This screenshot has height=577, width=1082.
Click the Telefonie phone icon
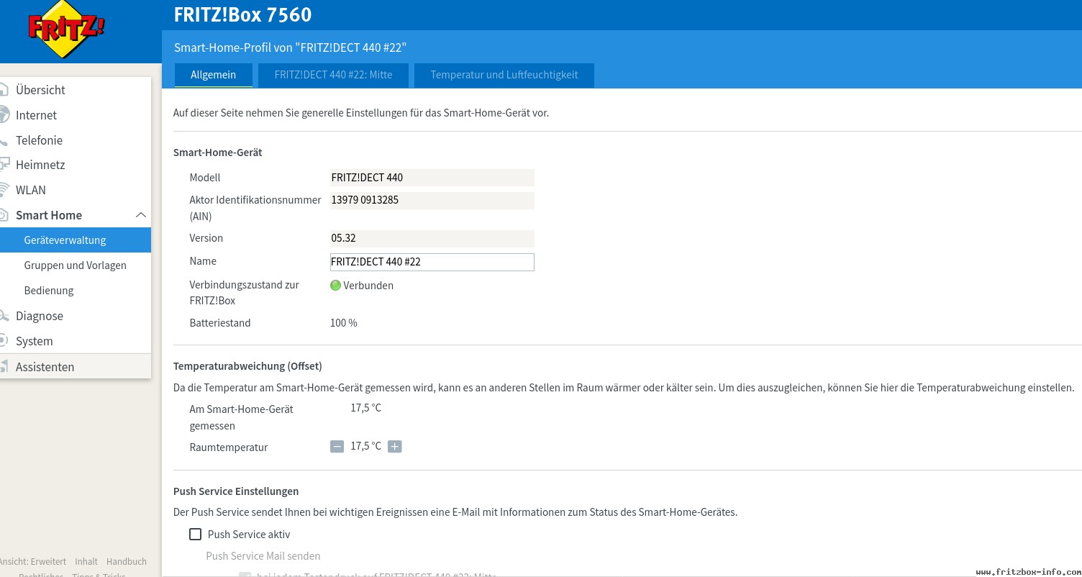(4, 140)
